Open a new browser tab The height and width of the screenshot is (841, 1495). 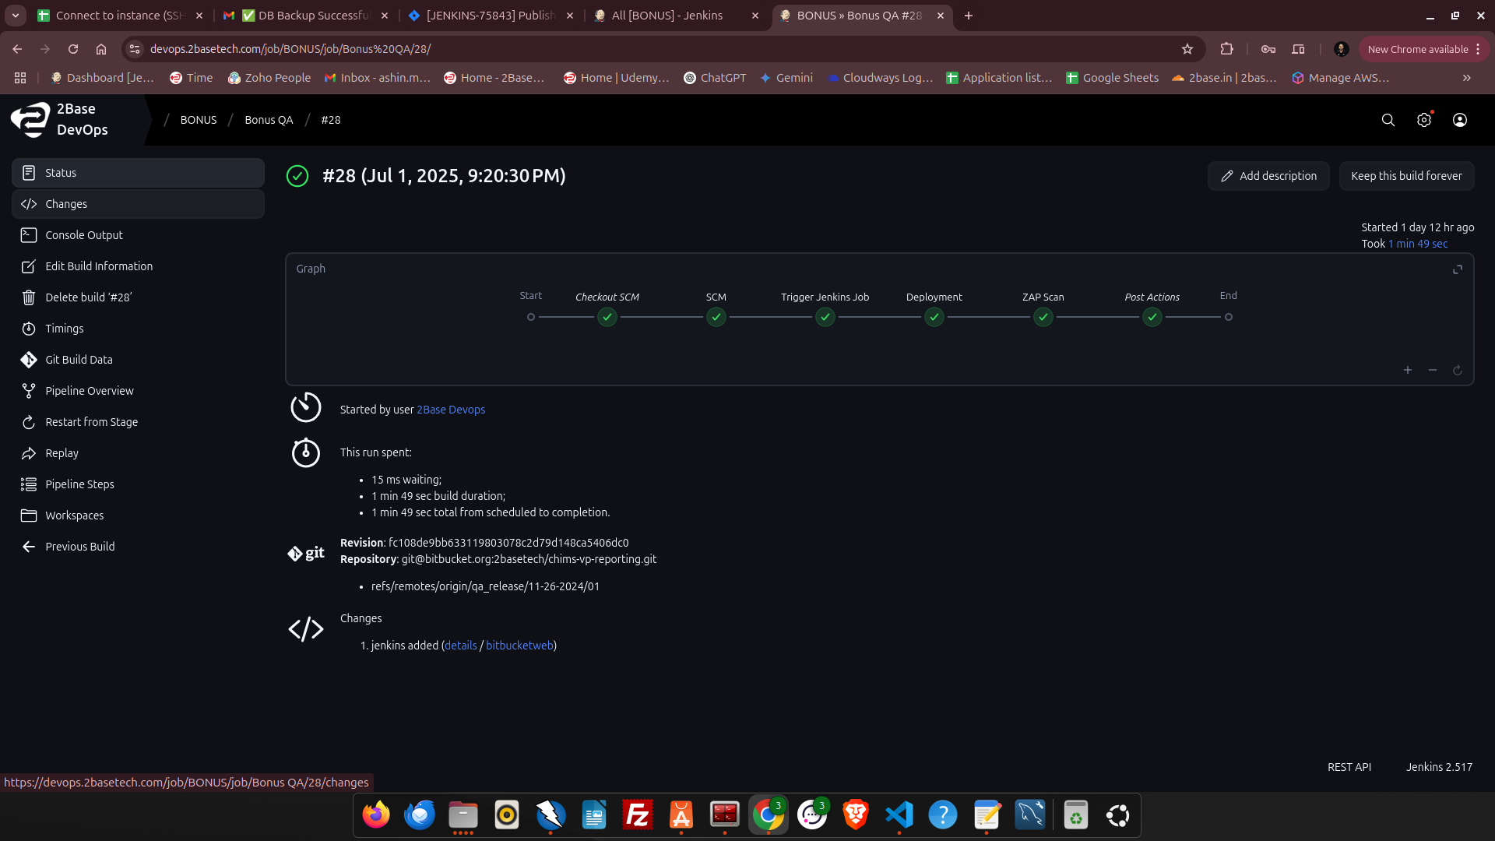969,16
